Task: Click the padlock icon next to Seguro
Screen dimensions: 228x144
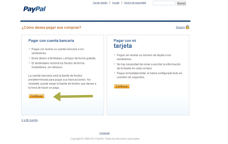Action: [x=187, y=27]
